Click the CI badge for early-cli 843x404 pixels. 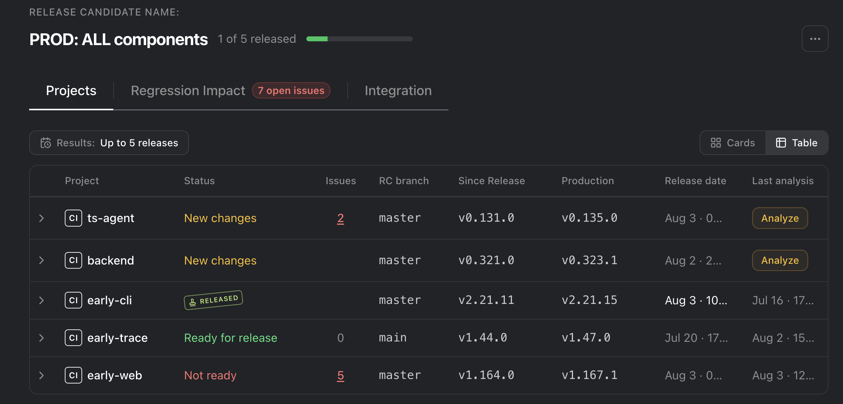[x=73, y=300]
